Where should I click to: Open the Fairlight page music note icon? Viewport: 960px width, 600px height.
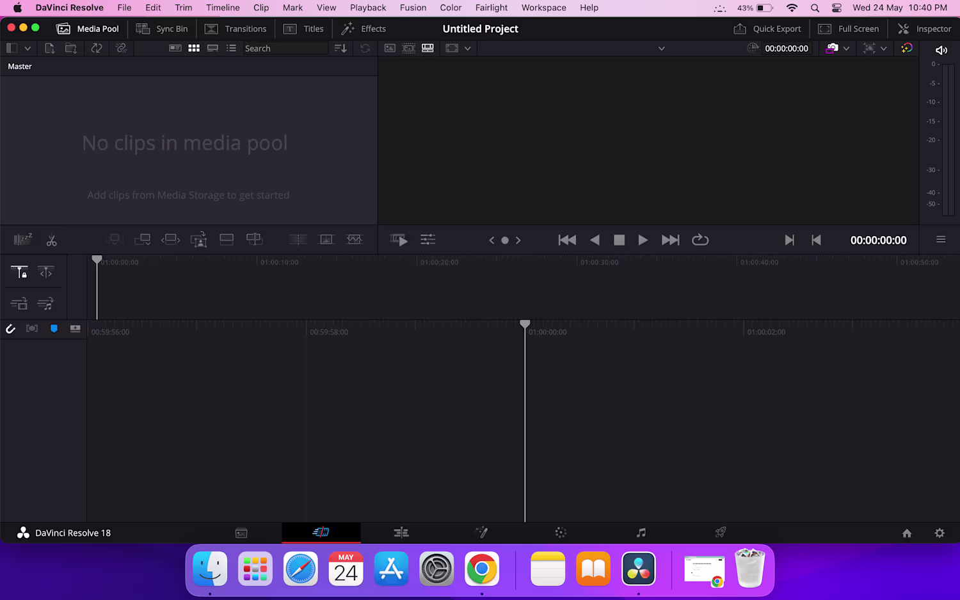pos(641,533)
